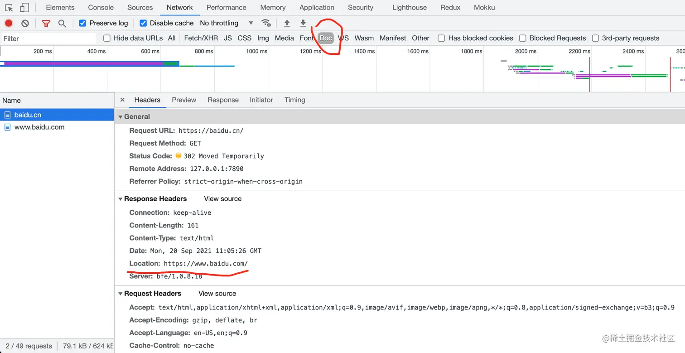Filter requests by Media
This screenshot has height=353, width=685.
[285, 38]
